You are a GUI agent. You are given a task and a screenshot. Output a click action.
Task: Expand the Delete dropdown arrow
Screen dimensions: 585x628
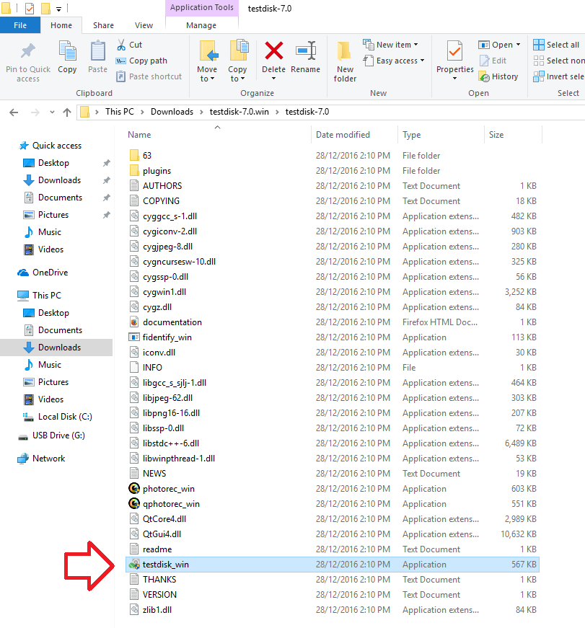273,79
